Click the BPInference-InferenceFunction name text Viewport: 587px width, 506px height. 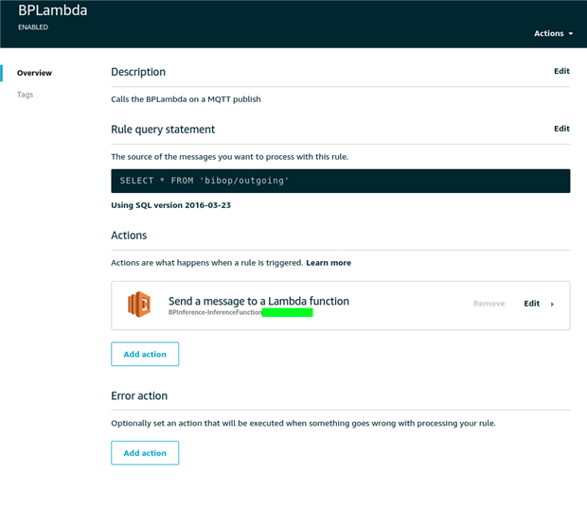click(215, 312)
